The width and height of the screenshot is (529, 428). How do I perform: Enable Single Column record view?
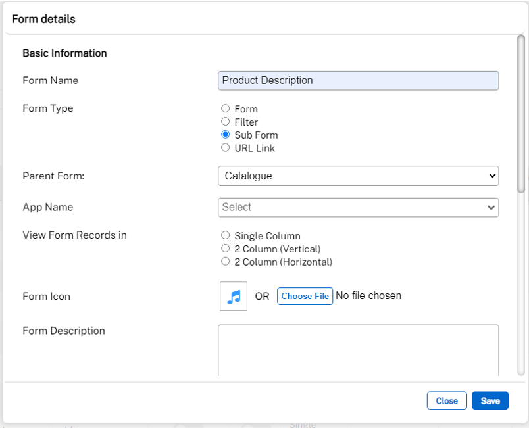pos(225,235)
